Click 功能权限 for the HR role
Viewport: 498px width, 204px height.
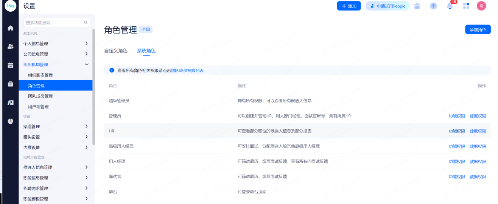tap(457, 131)
